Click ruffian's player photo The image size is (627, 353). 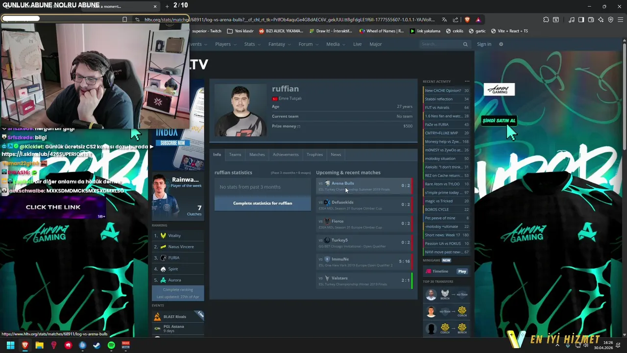[241, 110]
